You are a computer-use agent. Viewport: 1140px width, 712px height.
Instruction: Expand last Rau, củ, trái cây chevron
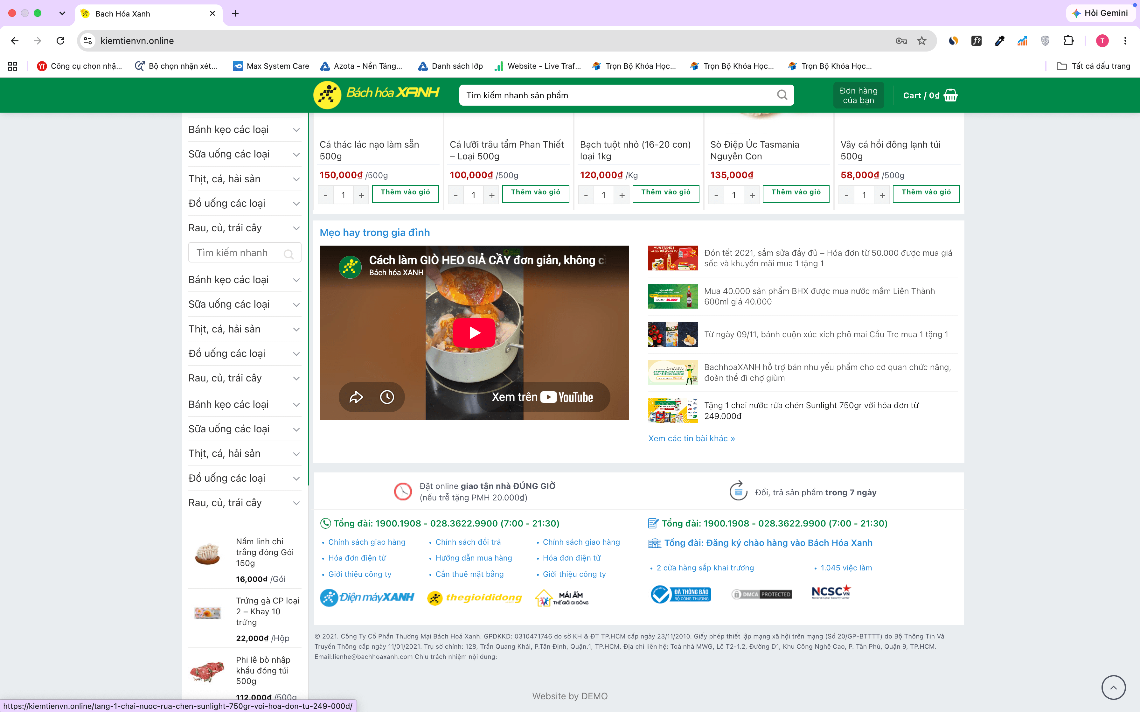296,503
